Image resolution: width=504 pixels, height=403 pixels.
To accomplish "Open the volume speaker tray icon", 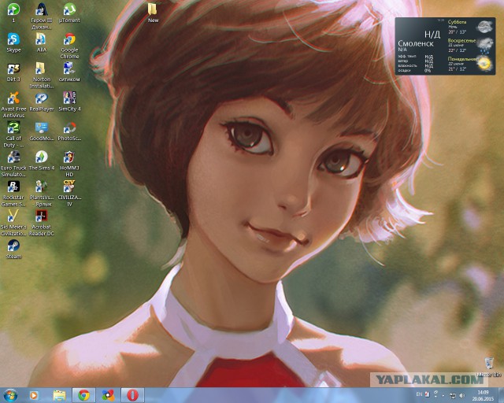I will [462, 395].
